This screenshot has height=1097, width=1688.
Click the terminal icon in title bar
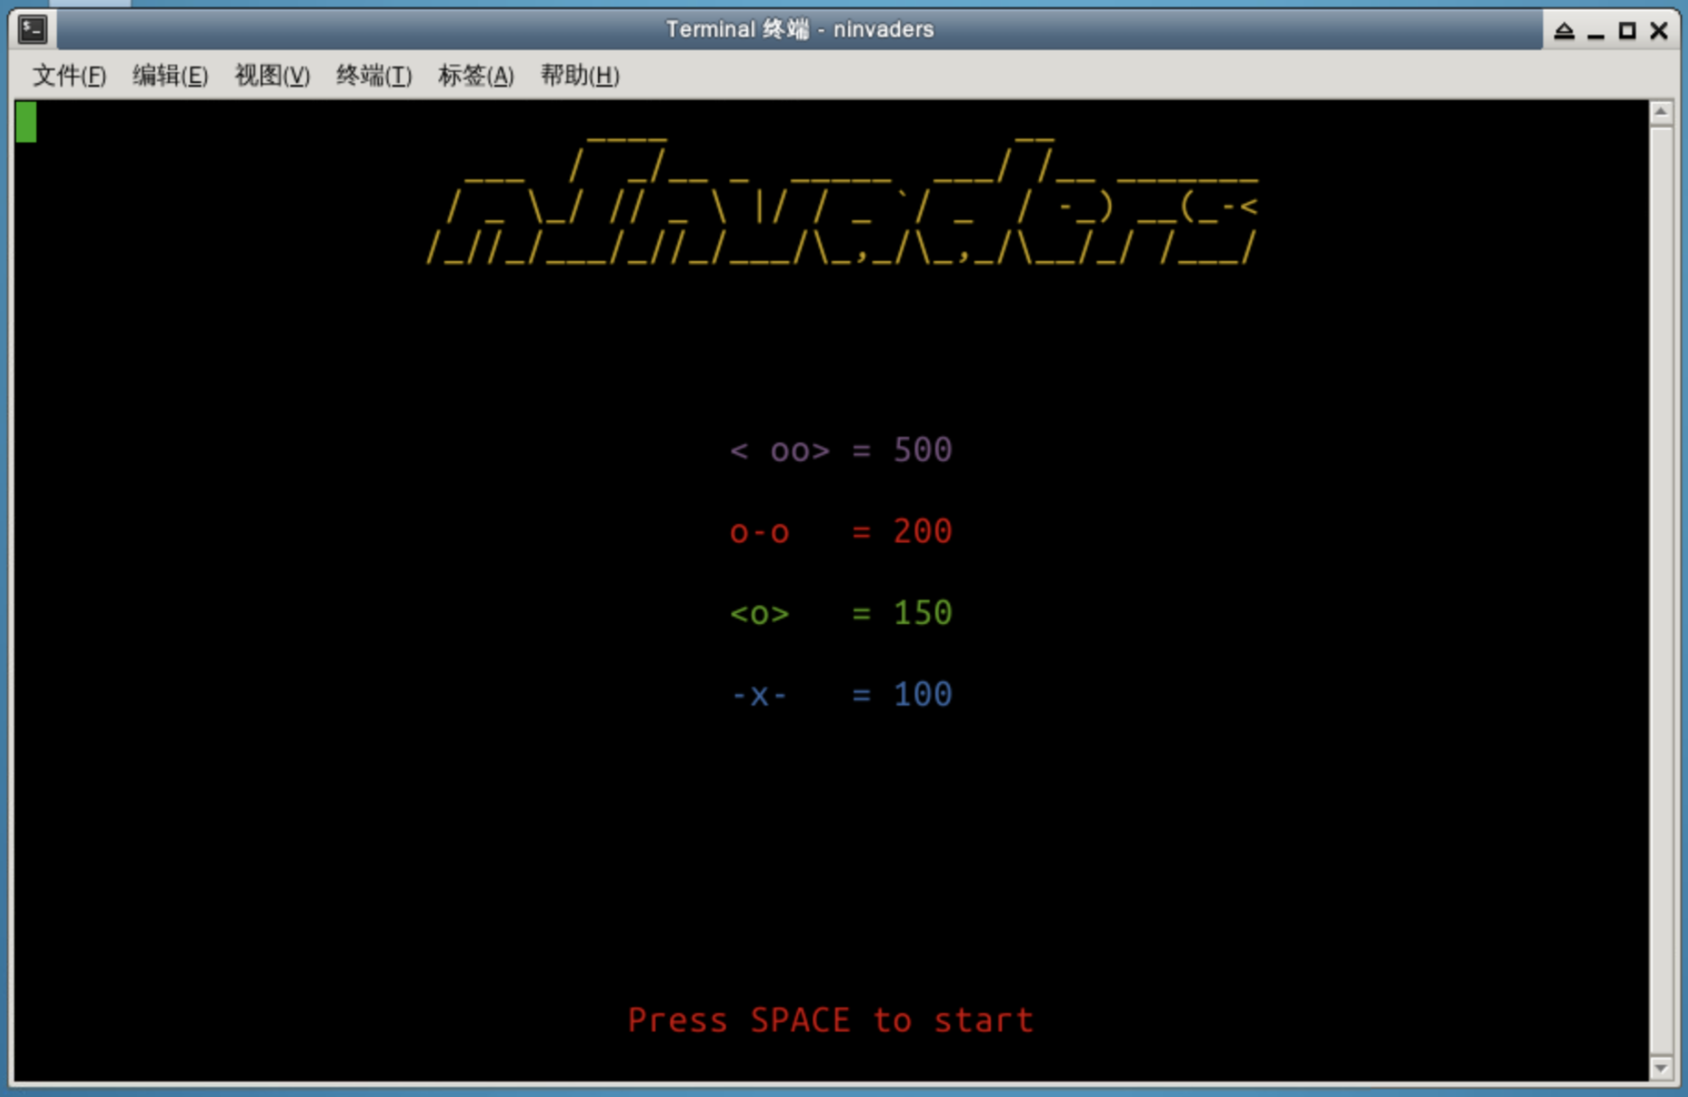(x=32, y=30)
